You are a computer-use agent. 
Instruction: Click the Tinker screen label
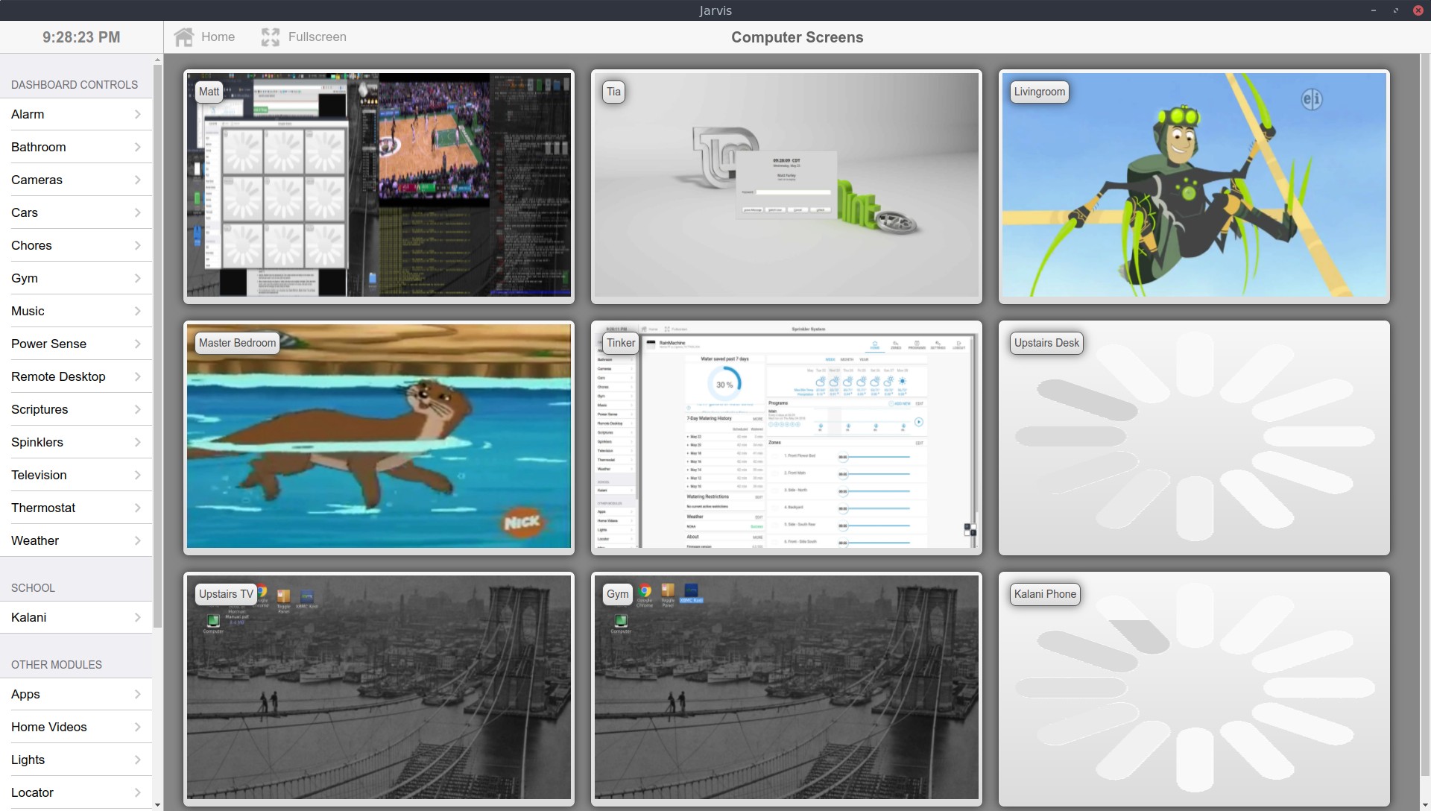click(x=619, y=343)
